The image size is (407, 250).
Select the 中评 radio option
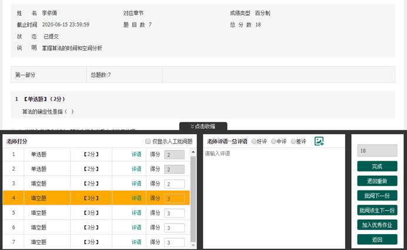(273, 142)
